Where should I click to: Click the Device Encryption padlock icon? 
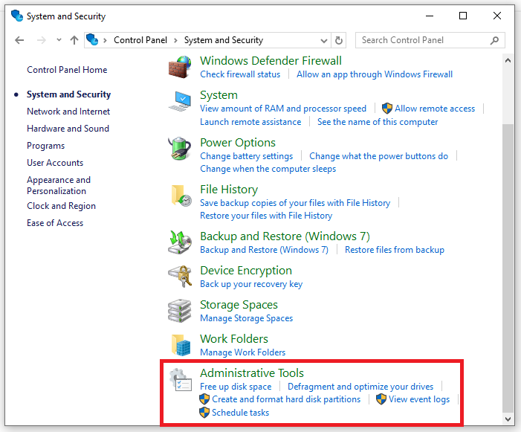click(180, 277)
